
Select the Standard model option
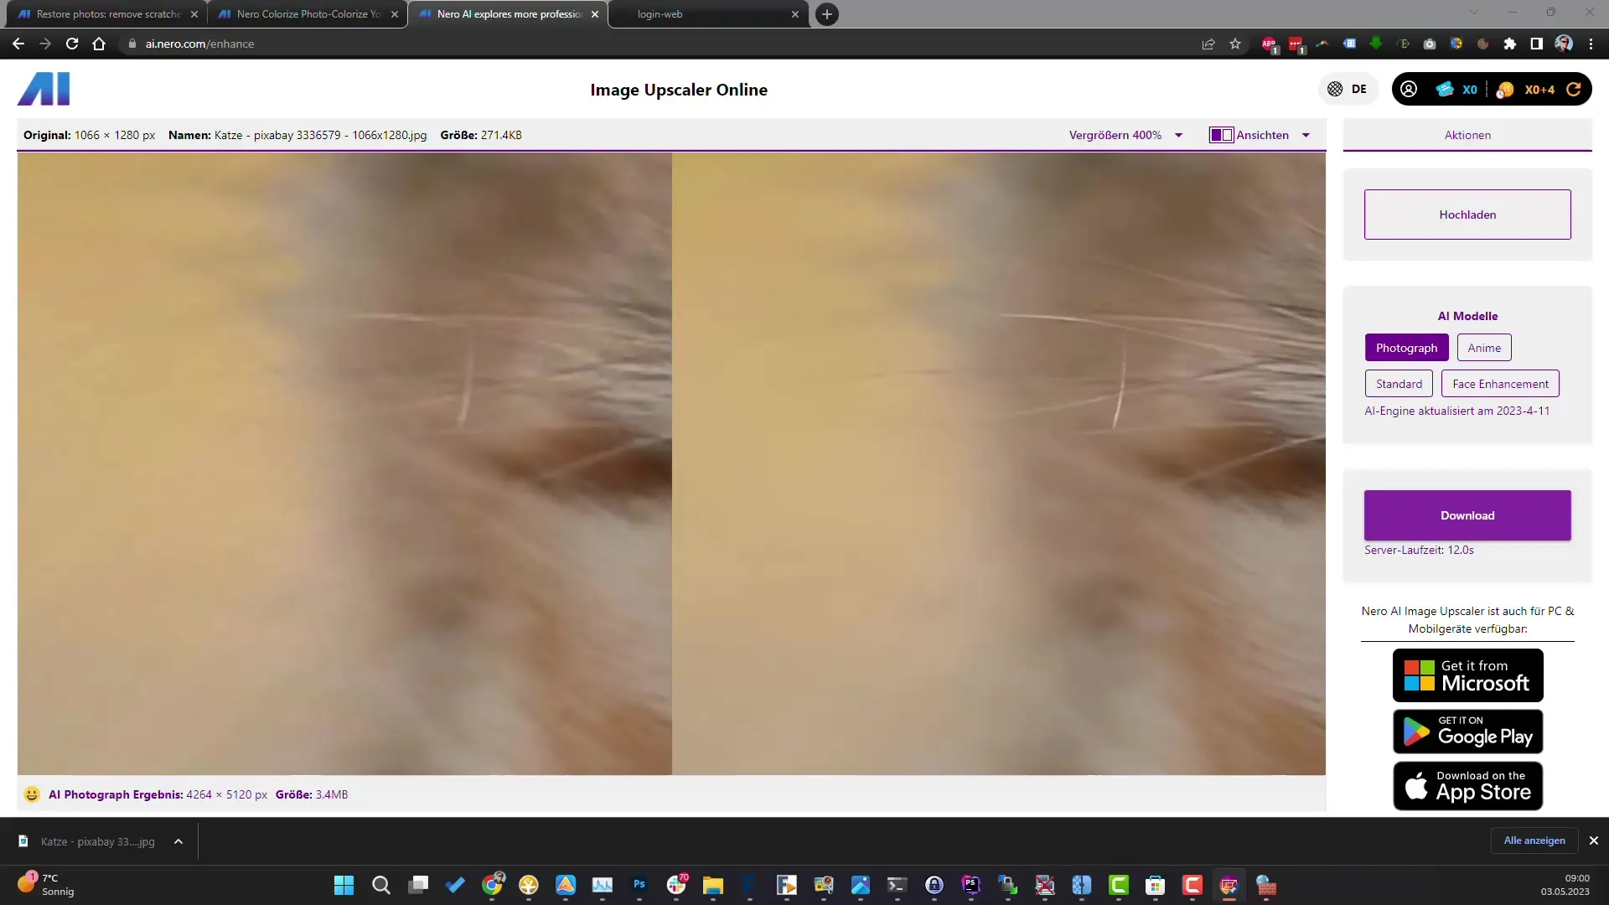(x=1399, y=384)
